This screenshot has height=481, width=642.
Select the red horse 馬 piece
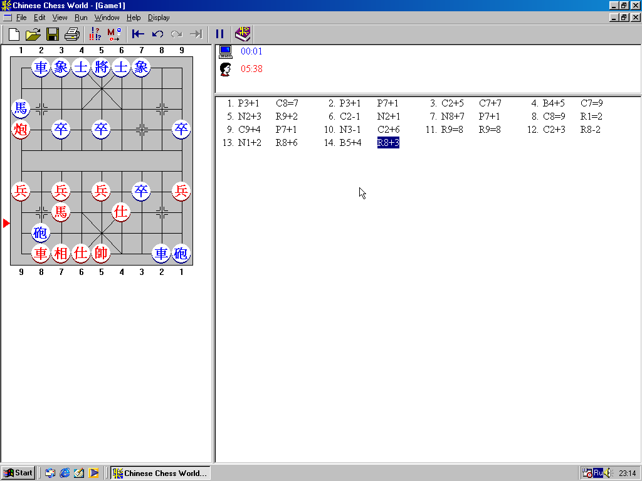coord(61,212)
